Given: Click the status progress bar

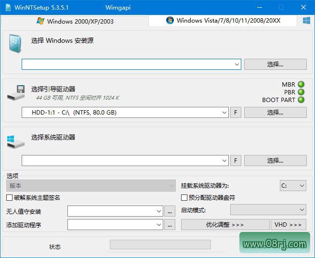Looking at the screenshot, I should point(160,245).
